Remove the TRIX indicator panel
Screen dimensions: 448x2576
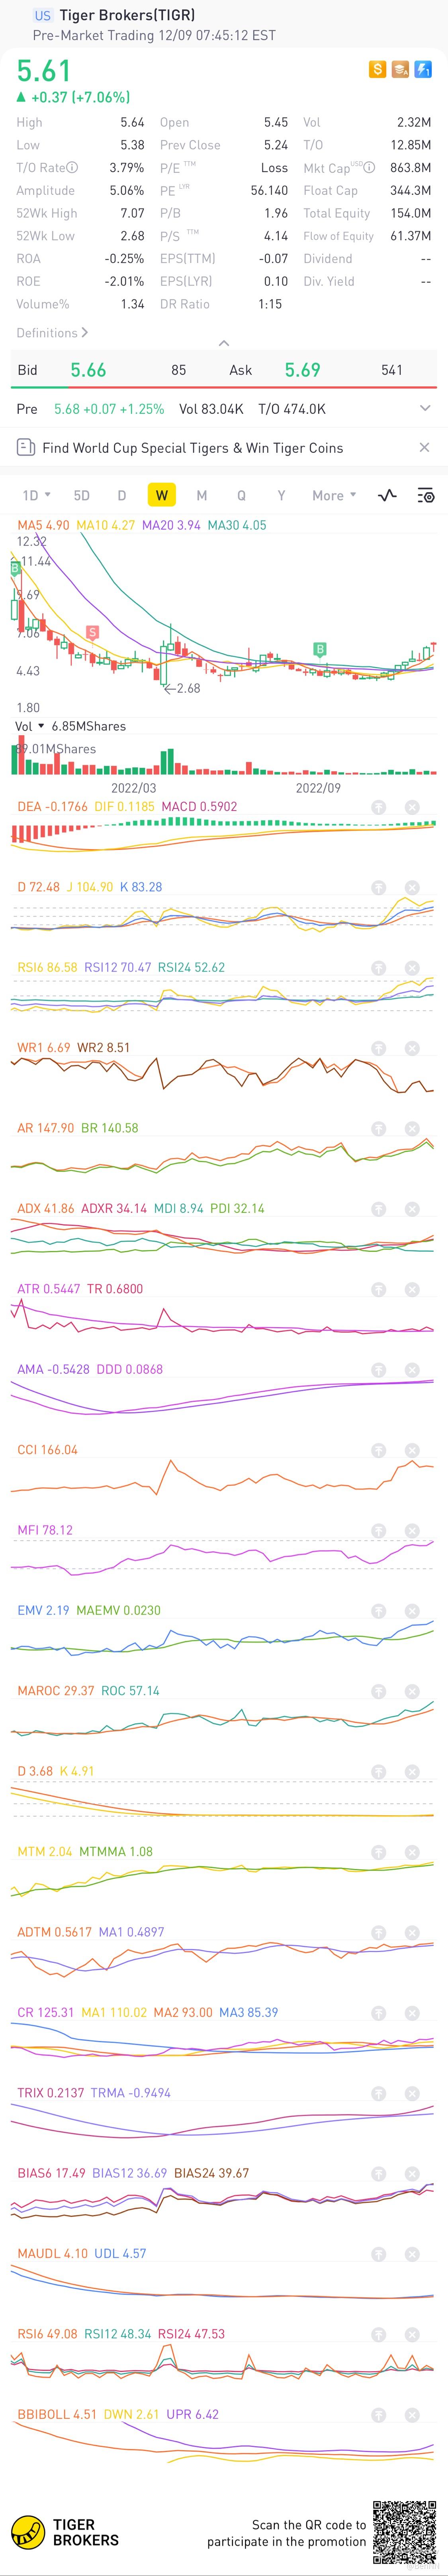tap(411, 2093)
